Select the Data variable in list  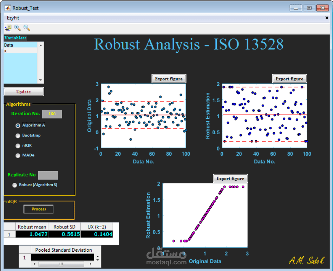tap(20, 45)
